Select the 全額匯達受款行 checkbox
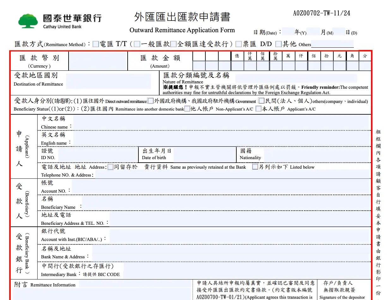388x300 pixels. pos(173,44)
